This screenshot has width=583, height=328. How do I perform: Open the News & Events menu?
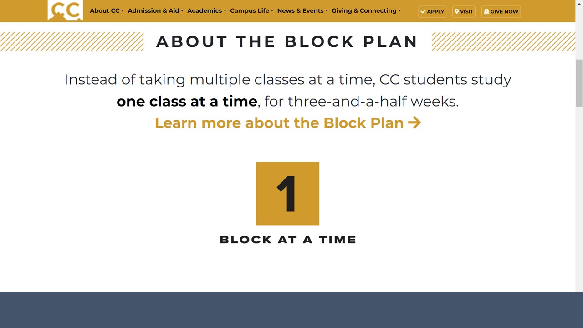point(302,10)
